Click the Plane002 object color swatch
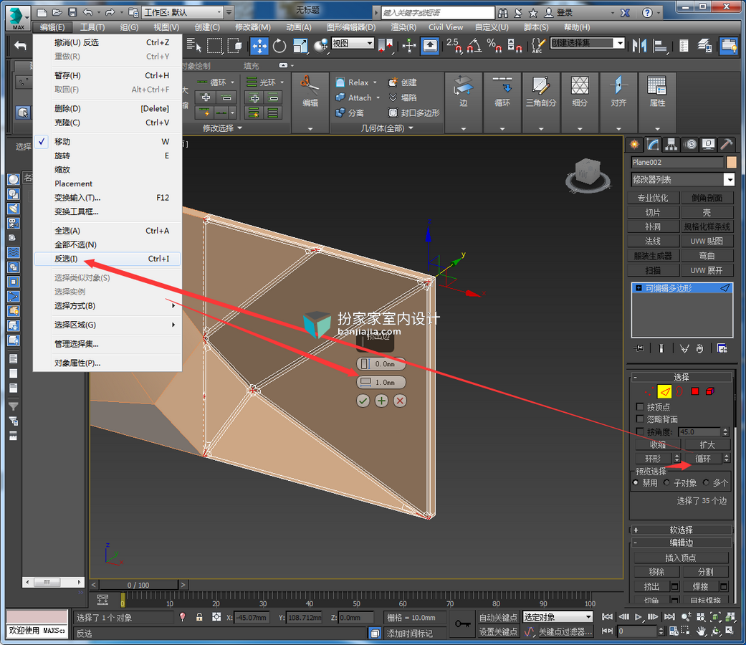Viewport: 746px width, 645px height. point(731,162)
